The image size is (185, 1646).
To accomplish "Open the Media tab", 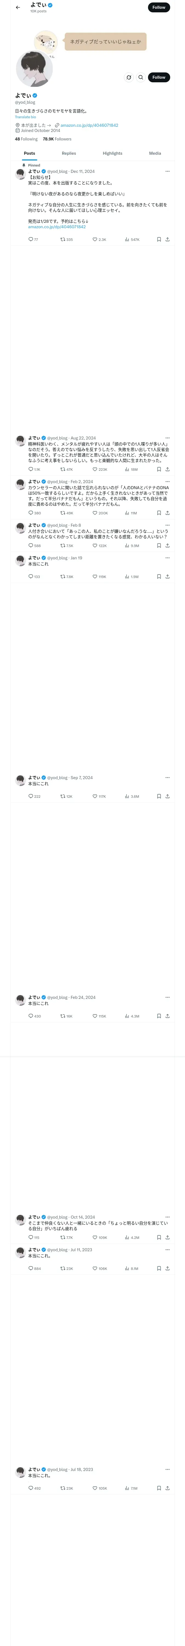I will [x=155, y=153].
